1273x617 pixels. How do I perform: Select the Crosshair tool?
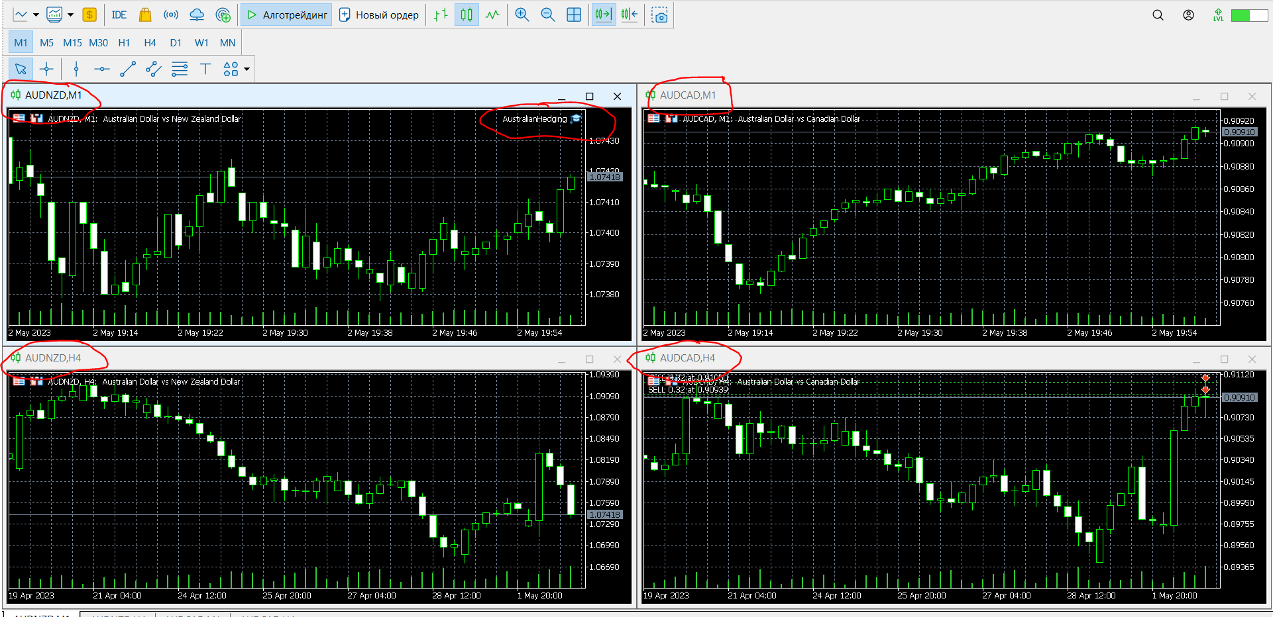click(x=46, y=69)
